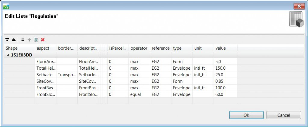The image size is (308, 127).
Task: Click the Cancel button
Action: (284, 115)
